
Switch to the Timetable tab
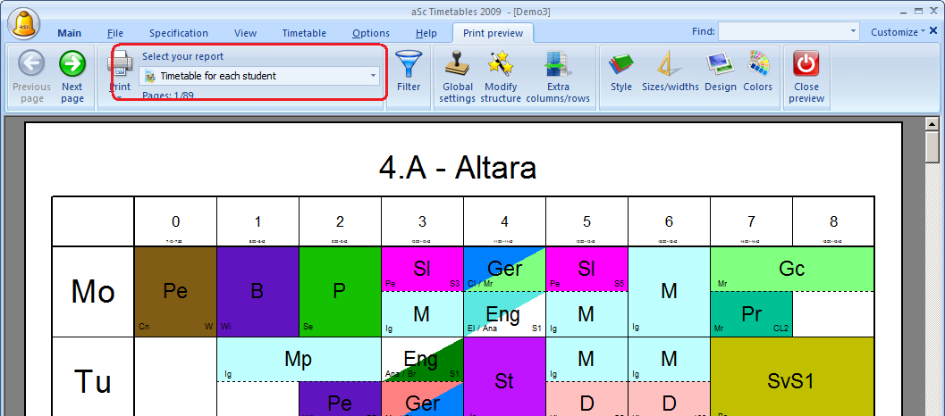coord(304,33)
